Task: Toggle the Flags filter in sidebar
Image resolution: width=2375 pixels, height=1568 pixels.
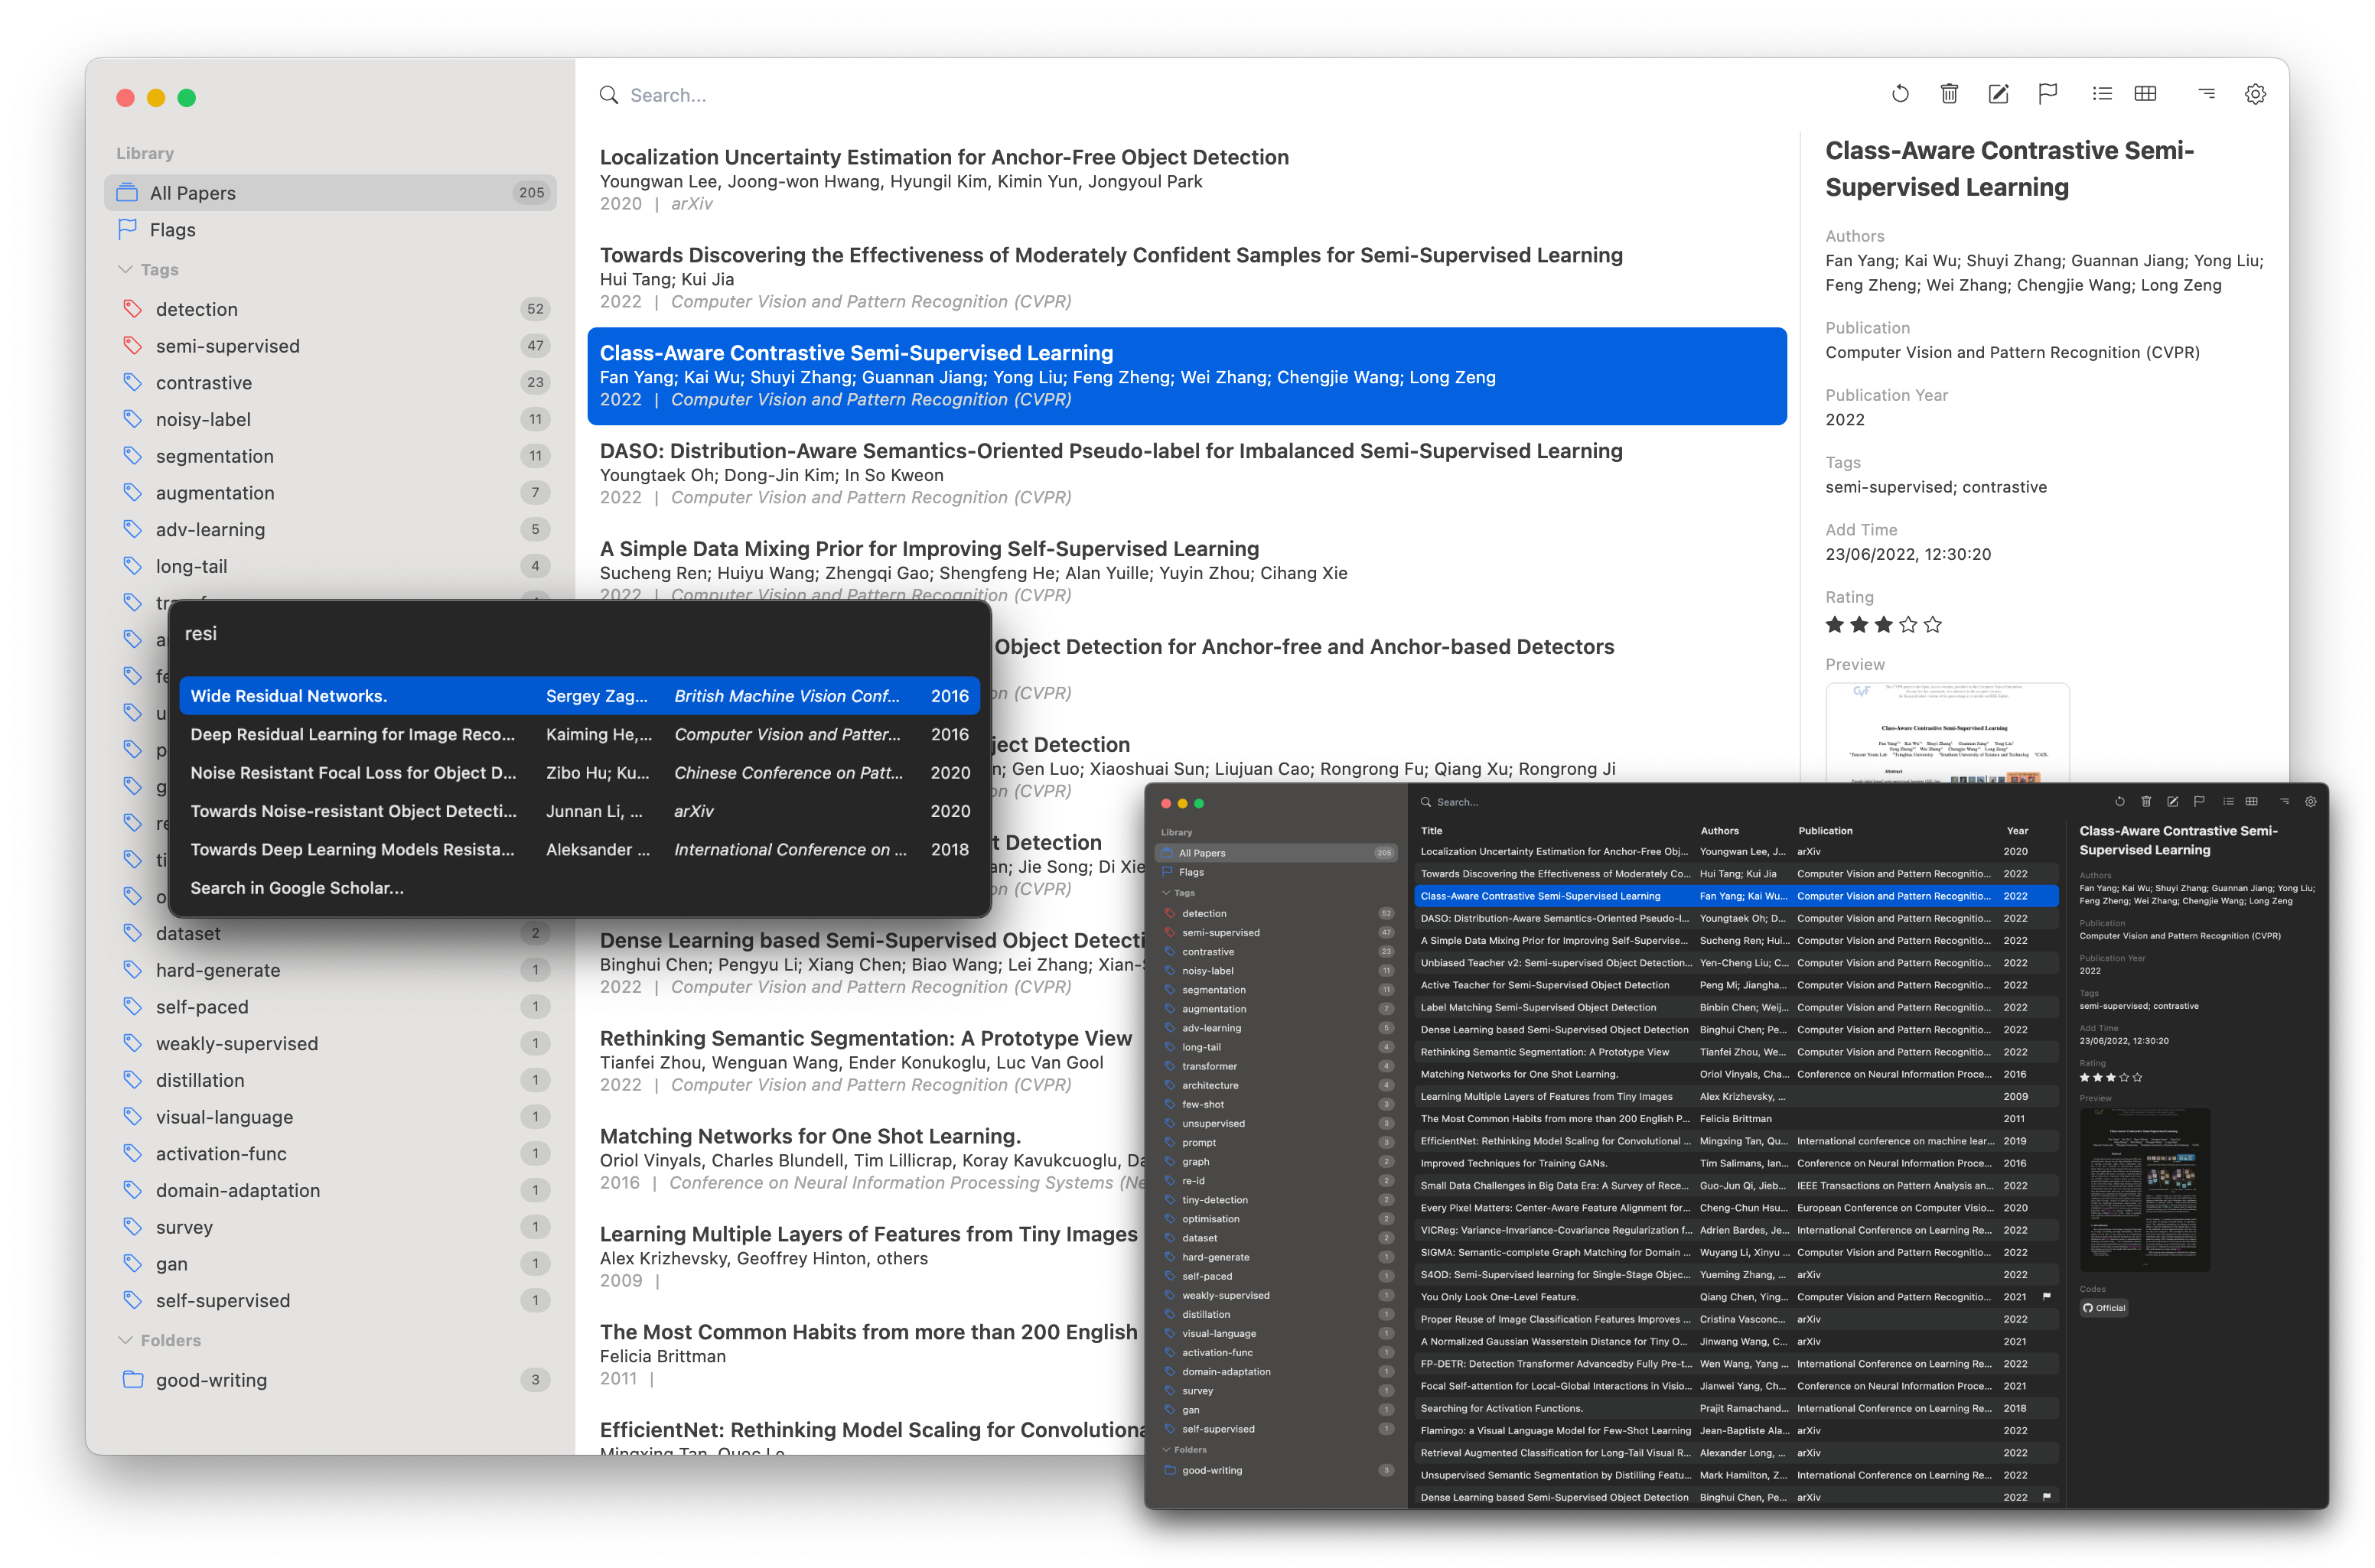Action: coord(182,229)
